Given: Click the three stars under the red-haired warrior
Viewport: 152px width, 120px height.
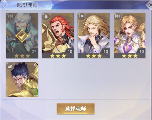Looking at the screenshot, I should pos(58,56).
